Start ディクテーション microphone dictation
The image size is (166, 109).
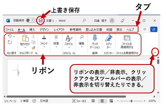tap(95, 42)
